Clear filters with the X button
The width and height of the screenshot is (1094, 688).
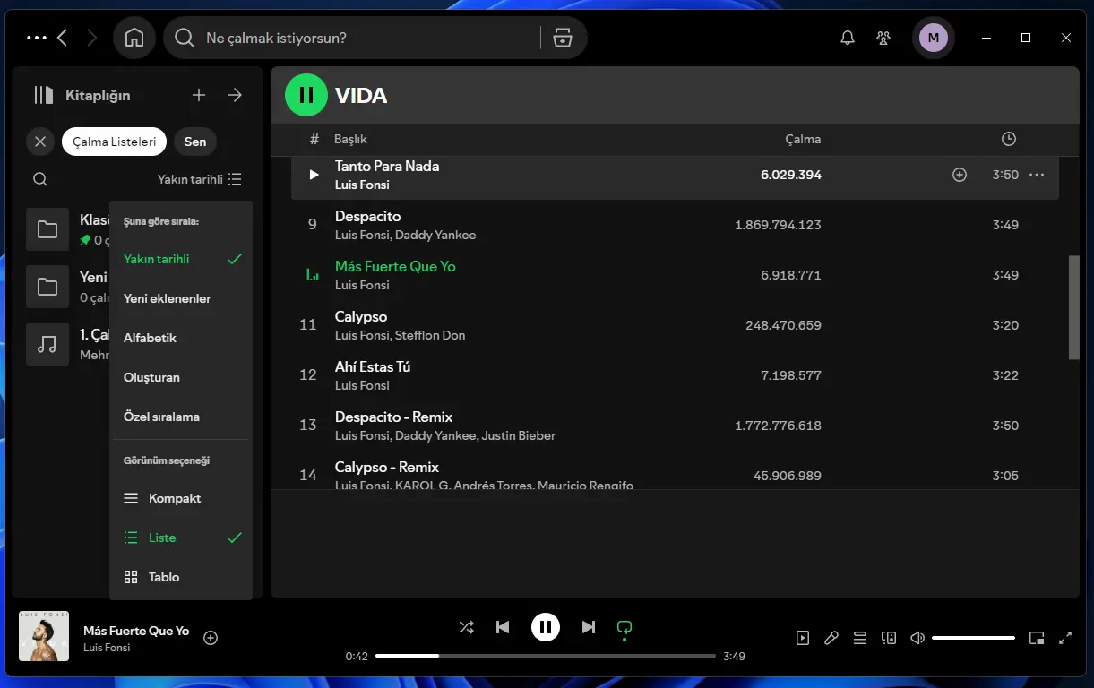(40, 142)
